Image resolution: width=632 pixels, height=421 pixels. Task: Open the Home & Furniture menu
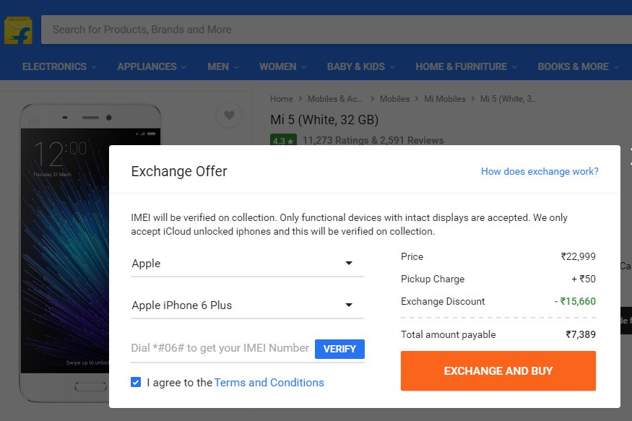click(467, 66)
